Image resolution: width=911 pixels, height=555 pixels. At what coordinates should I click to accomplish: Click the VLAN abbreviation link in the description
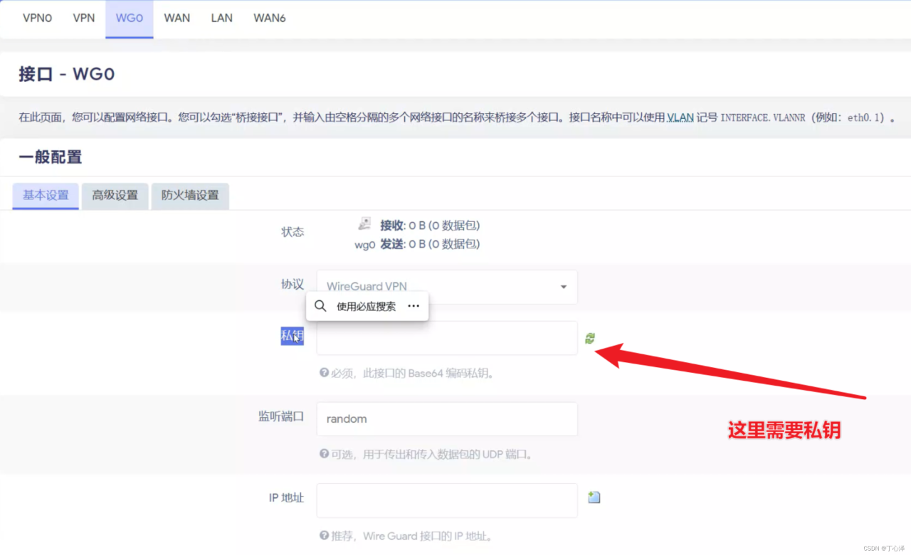680,117
